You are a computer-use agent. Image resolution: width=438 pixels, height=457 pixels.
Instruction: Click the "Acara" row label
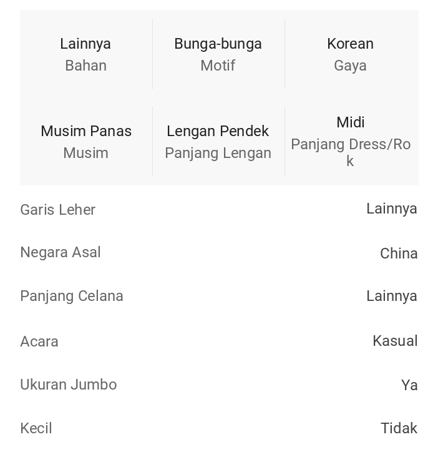[x=39, y=342]
